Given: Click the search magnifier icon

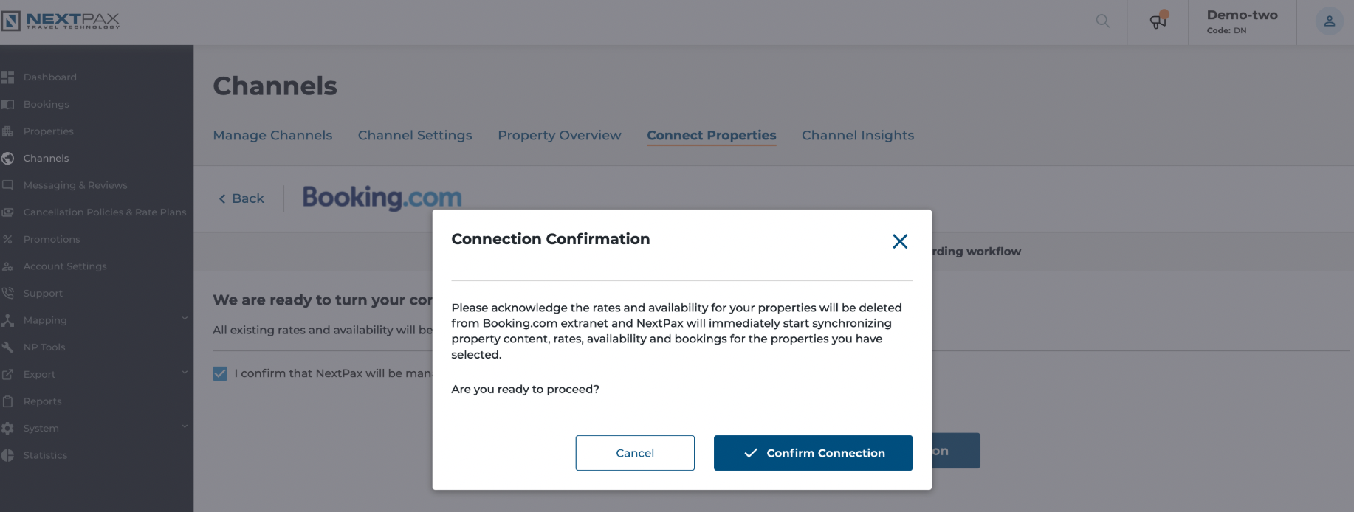Looking at the screenshot, I should pos(1102,21).
